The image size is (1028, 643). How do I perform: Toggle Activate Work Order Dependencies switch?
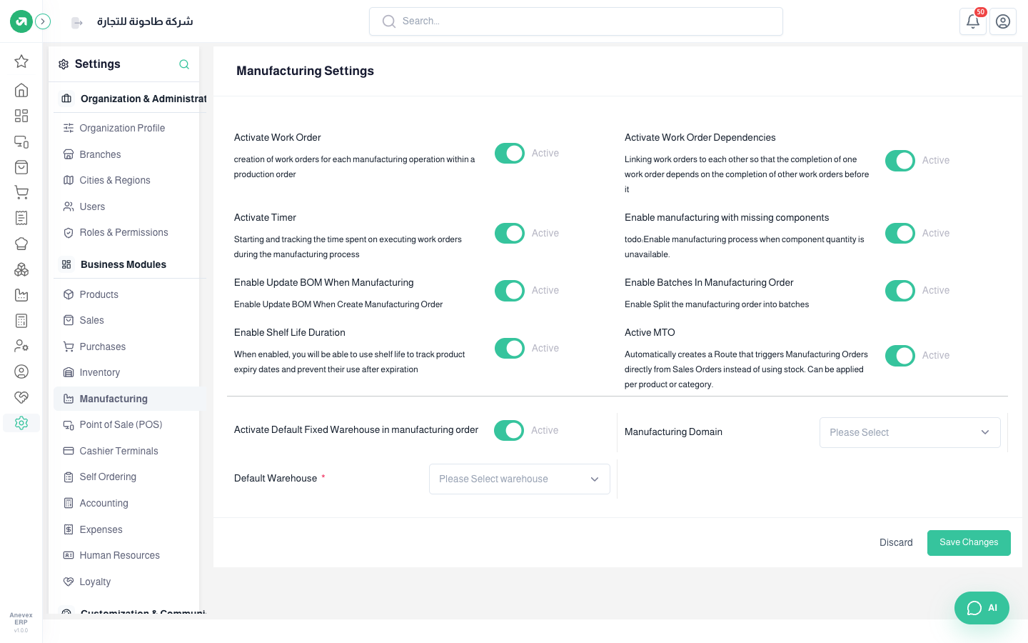tap(900, 161)
